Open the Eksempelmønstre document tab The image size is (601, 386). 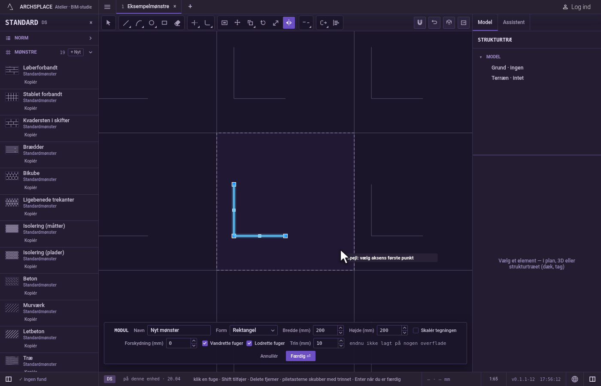pyautogui.click(x=148, y=7)
